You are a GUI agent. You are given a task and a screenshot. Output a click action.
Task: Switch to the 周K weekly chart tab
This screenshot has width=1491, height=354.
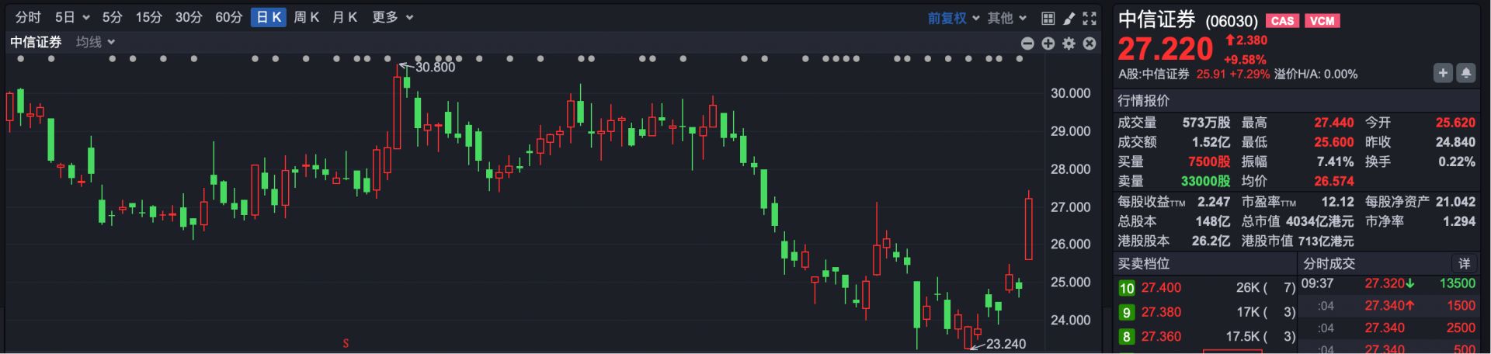tap(306, 17)
